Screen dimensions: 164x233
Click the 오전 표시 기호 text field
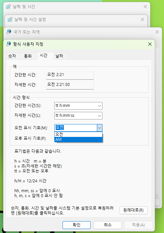76,128
